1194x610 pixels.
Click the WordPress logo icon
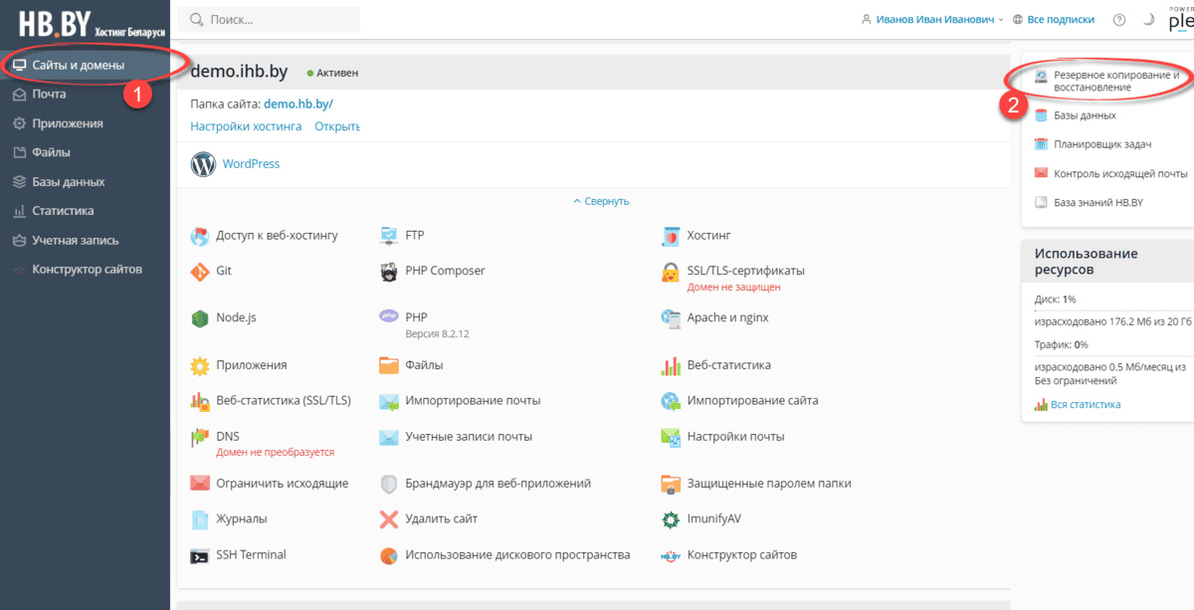point(203,164)
